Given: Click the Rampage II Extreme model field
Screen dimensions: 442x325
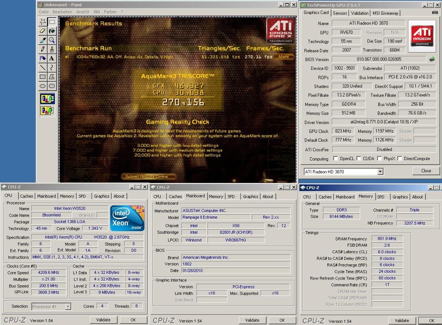Looking at the screenshot, I should point(216,217).
